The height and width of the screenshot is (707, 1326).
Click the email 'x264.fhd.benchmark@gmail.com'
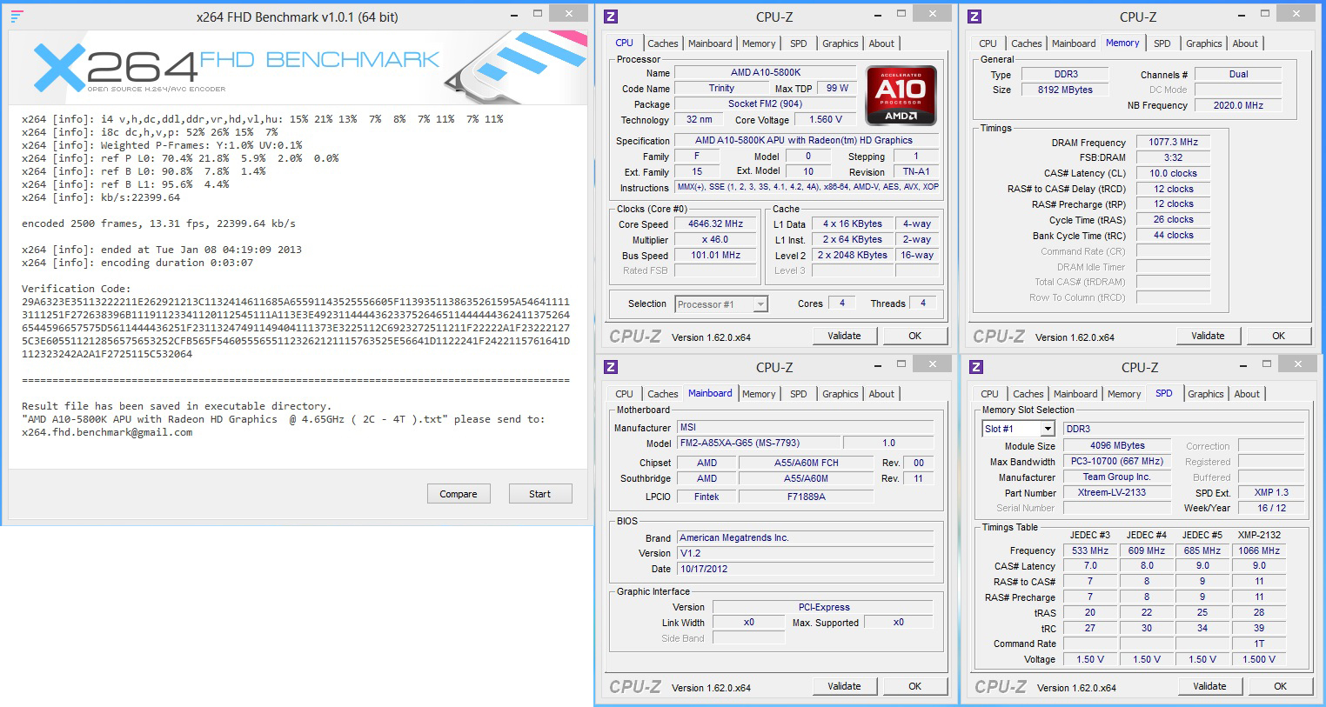[x=107, y=432]
